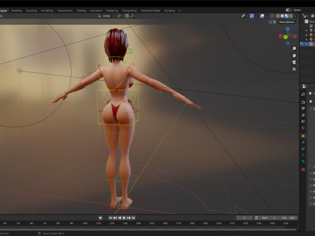Toggle X-ray mode button
The height and width of the screenshot is (236, 315).
pos(272,16)
